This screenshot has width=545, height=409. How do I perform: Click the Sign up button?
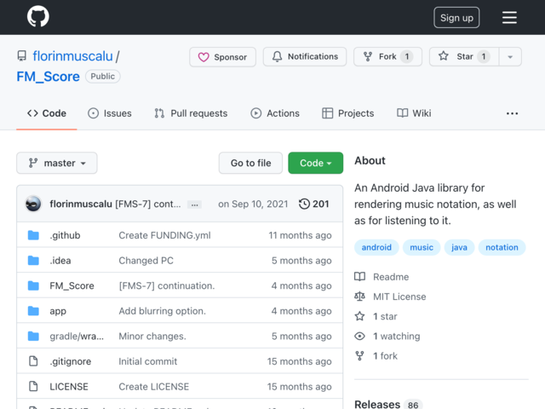tap(456, 17)
